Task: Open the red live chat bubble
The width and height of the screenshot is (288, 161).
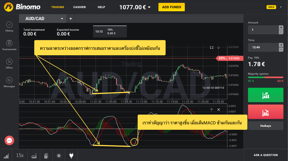Action: [x=9, y=140]
